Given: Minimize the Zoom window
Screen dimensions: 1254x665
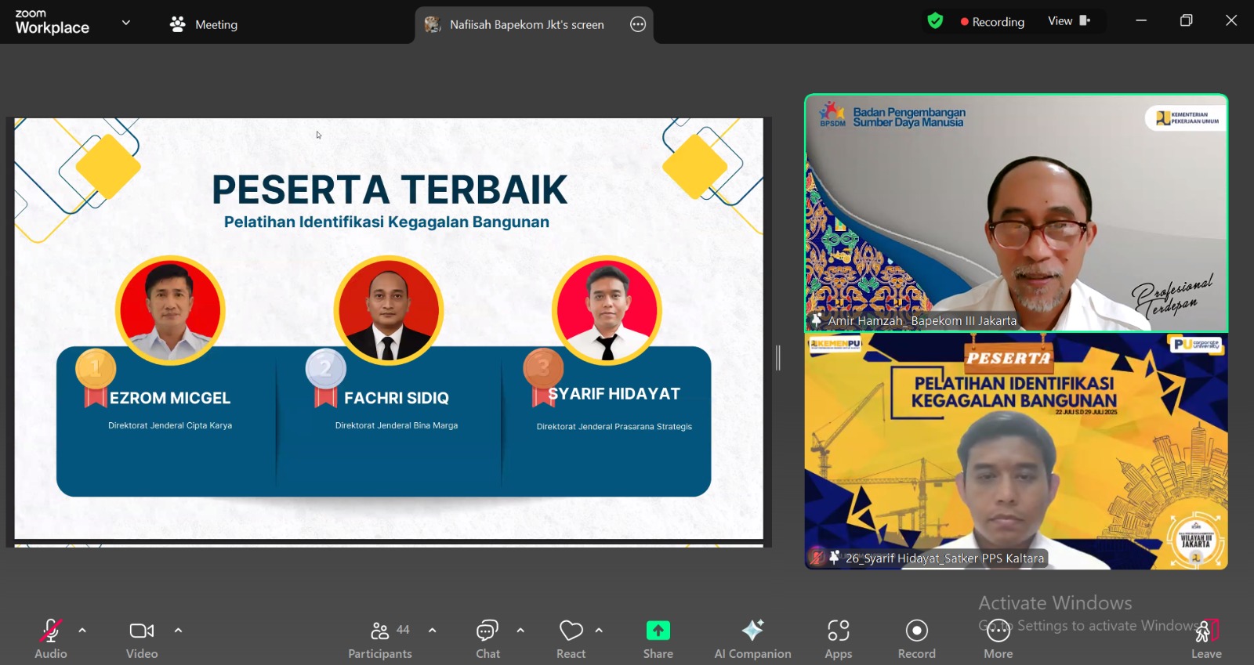Looking at the screenshot, I should click(x=1141, y=20).
